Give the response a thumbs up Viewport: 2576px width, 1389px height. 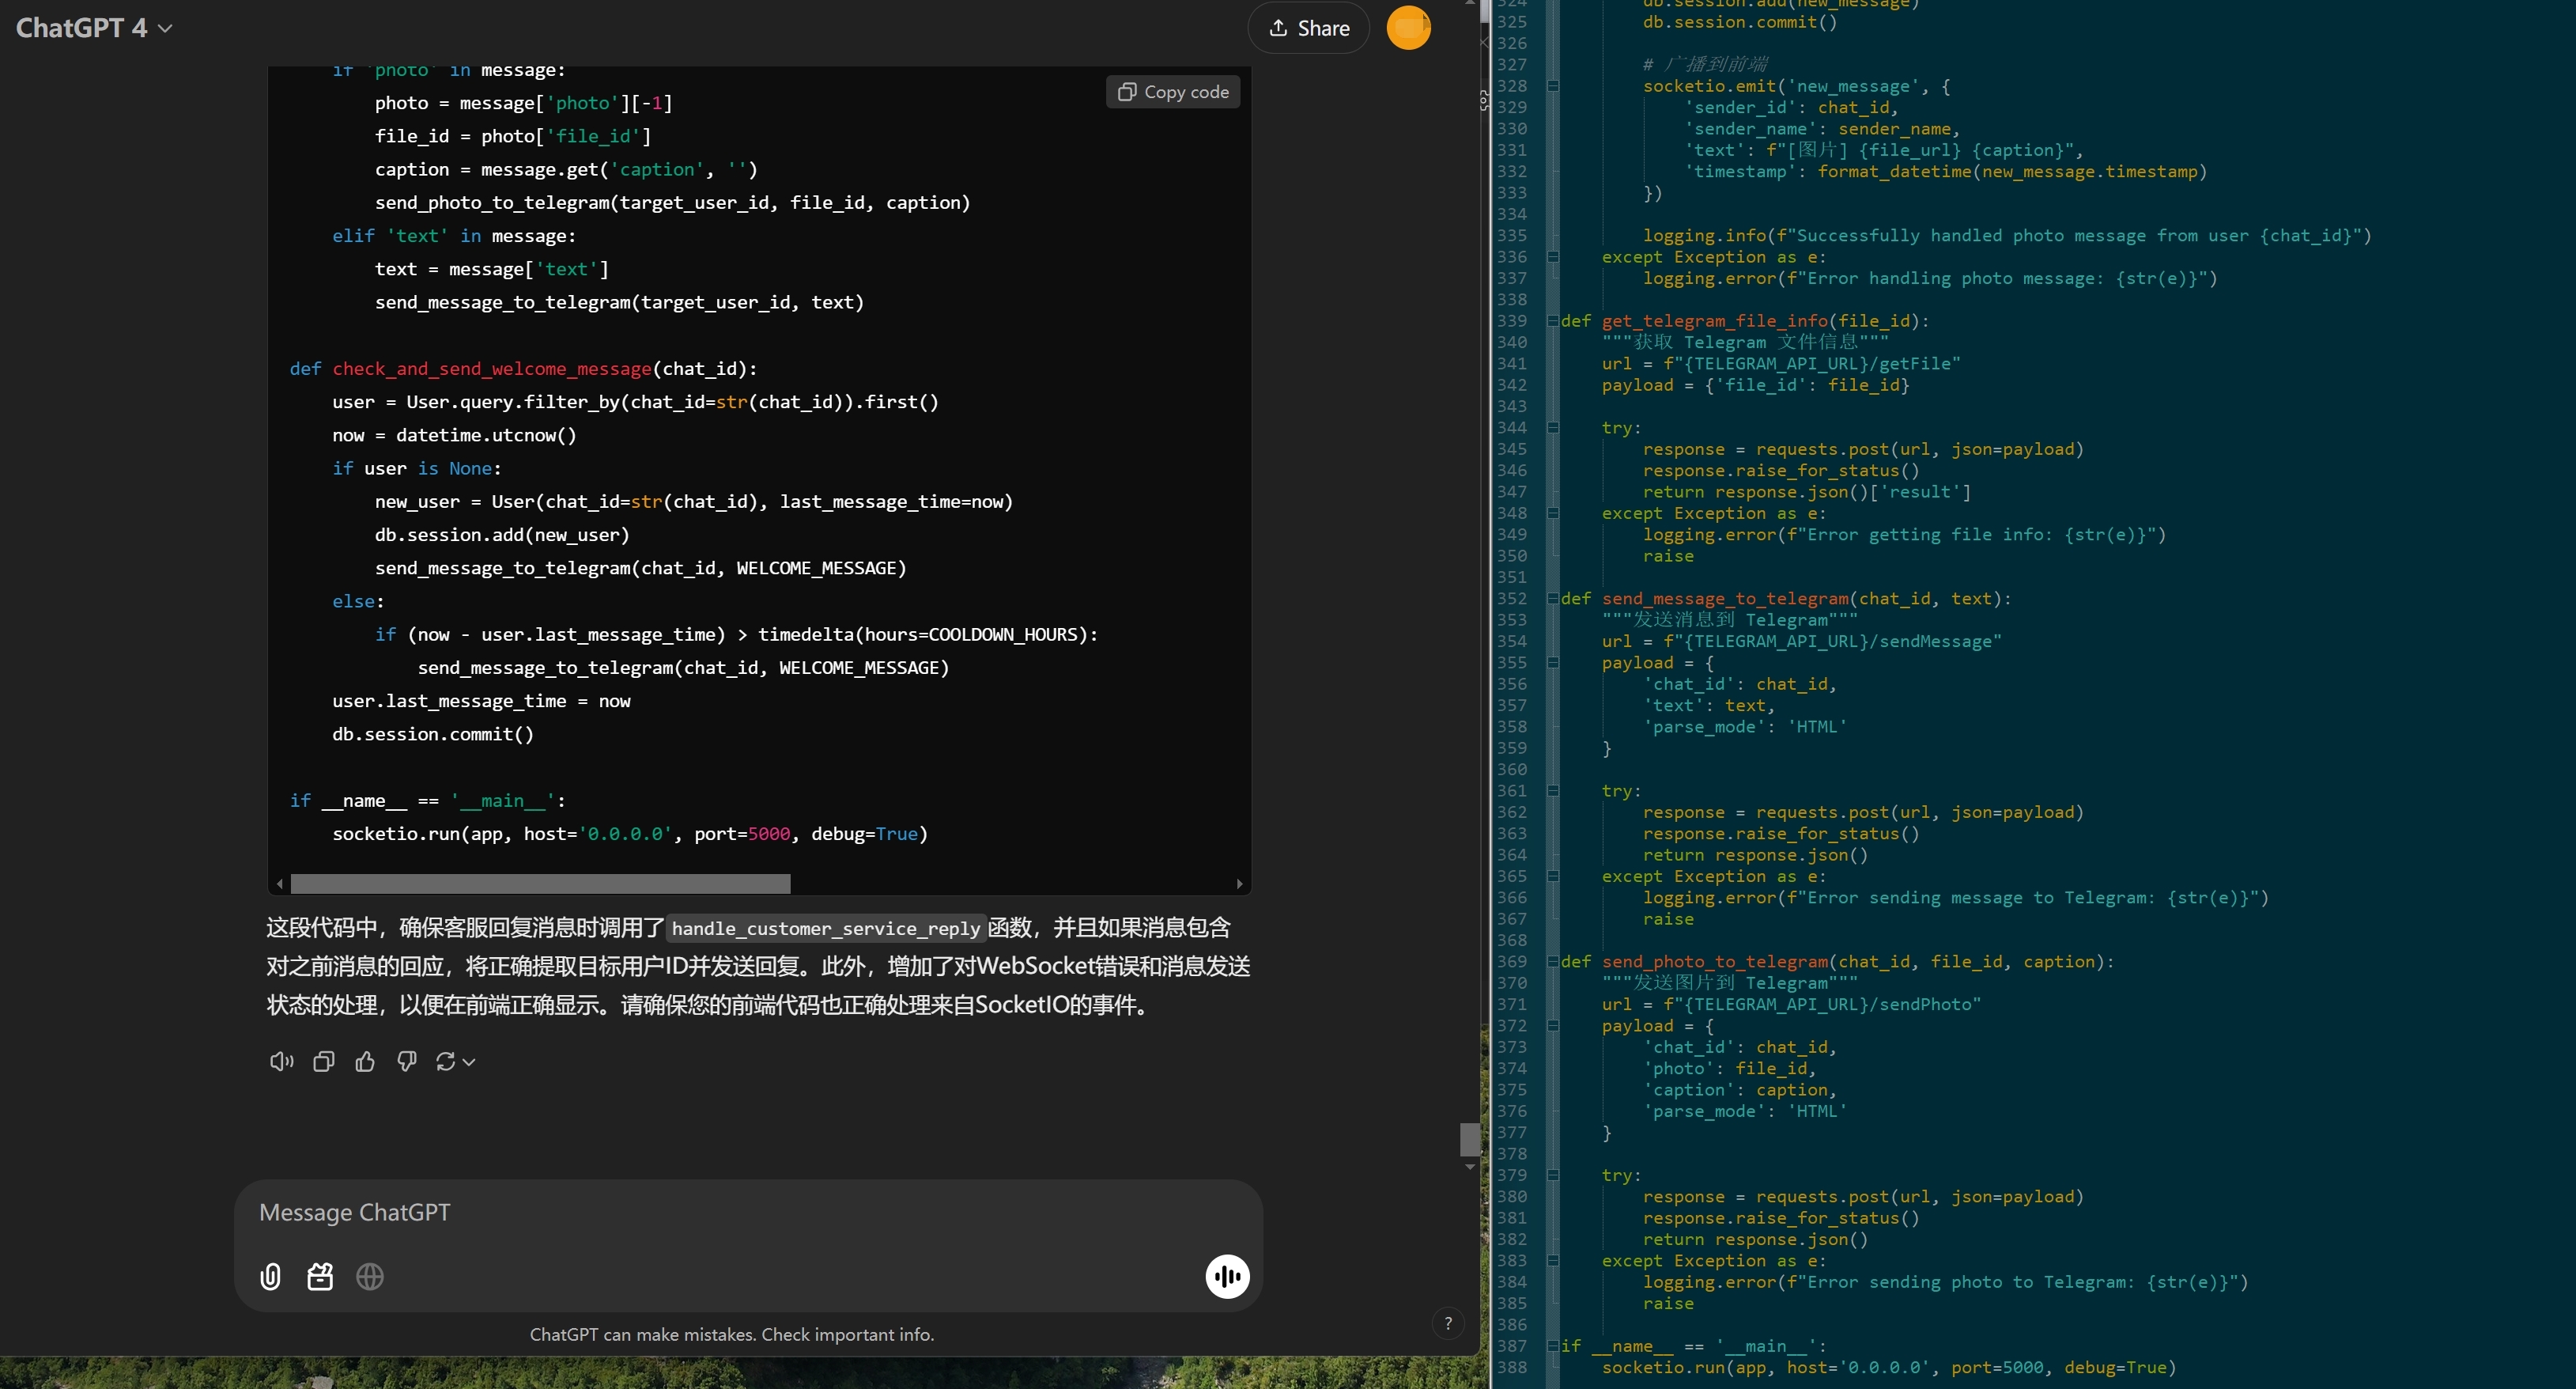pyautogui.click(x=365, y=1062)
